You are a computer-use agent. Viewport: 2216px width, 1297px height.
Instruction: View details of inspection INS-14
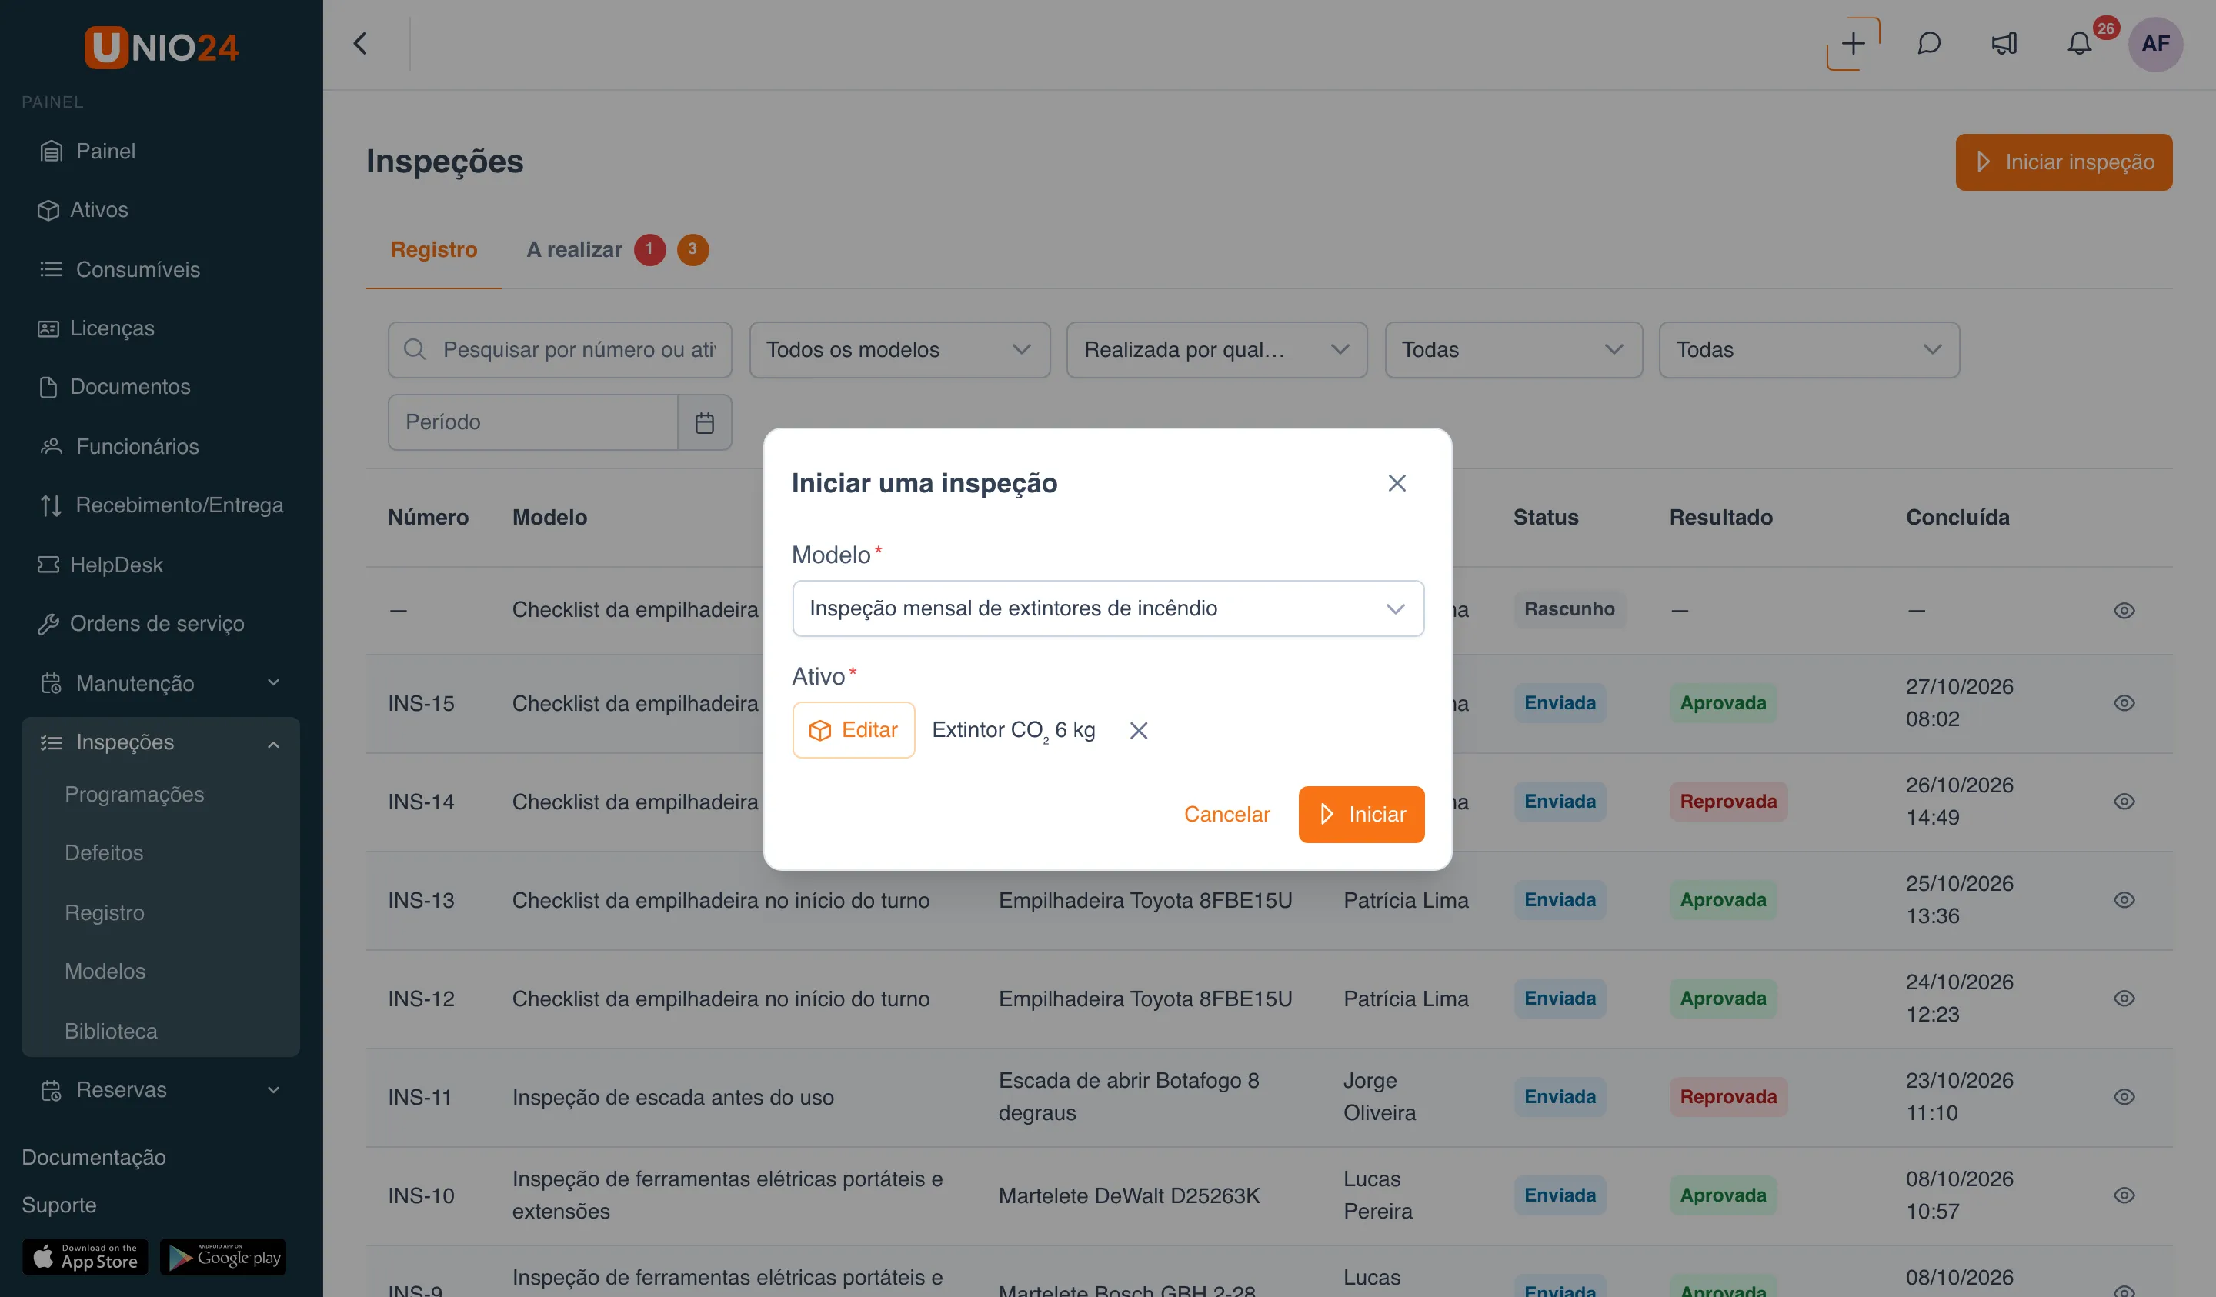pos(2124,802)
